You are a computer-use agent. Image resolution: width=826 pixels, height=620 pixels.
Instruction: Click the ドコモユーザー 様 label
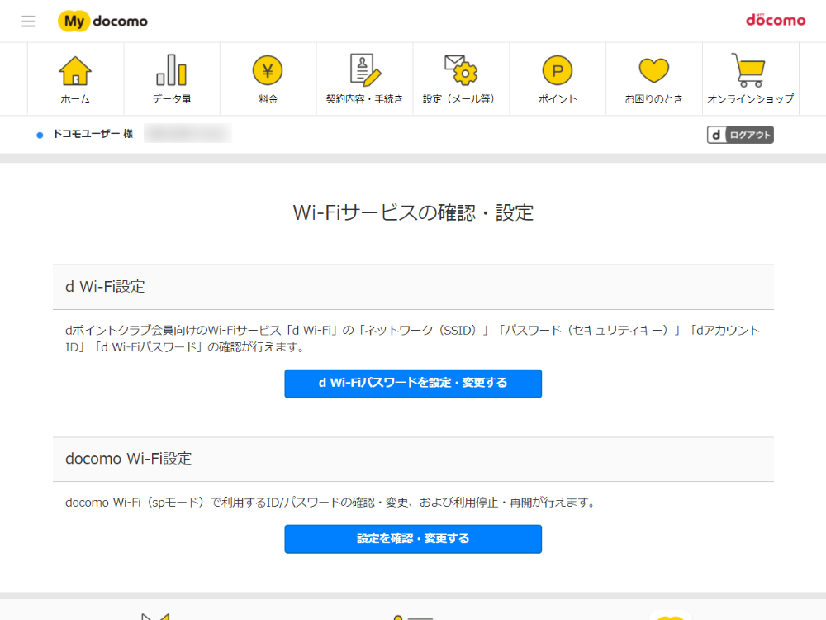[93, 134]
